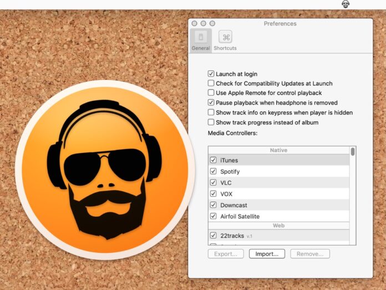Select the Spotify row text

[230, 171]
